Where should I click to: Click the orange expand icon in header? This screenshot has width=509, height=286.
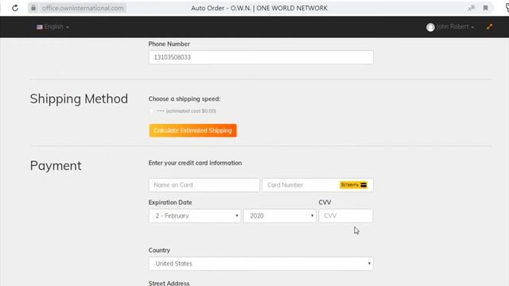coord(489,27)
